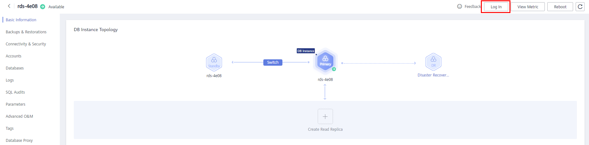The width and height of the screenshot is (589, 145).
Task: Click the green Available status icon
Action: pyautogui.click(x=43, y=7)
